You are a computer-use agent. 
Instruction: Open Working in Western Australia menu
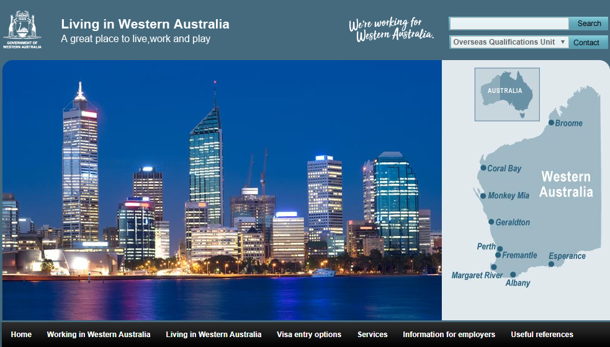pyautogui.click(x=99, y=334)
